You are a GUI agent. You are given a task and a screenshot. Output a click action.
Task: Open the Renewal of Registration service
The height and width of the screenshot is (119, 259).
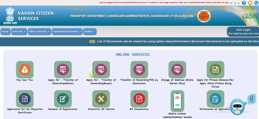[63, 99]
